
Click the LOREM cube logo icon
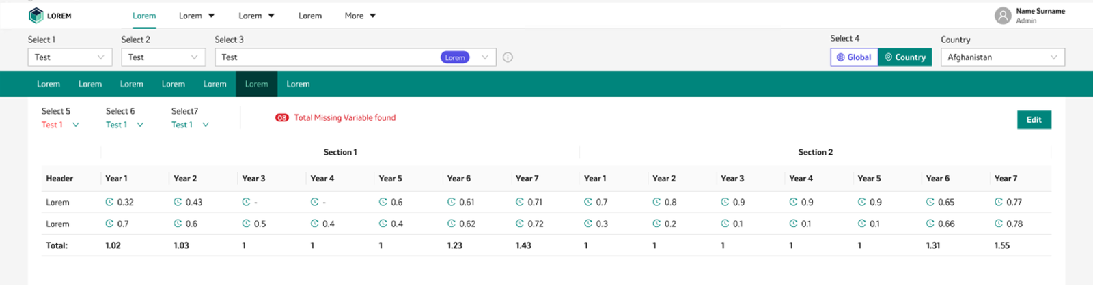36,16
